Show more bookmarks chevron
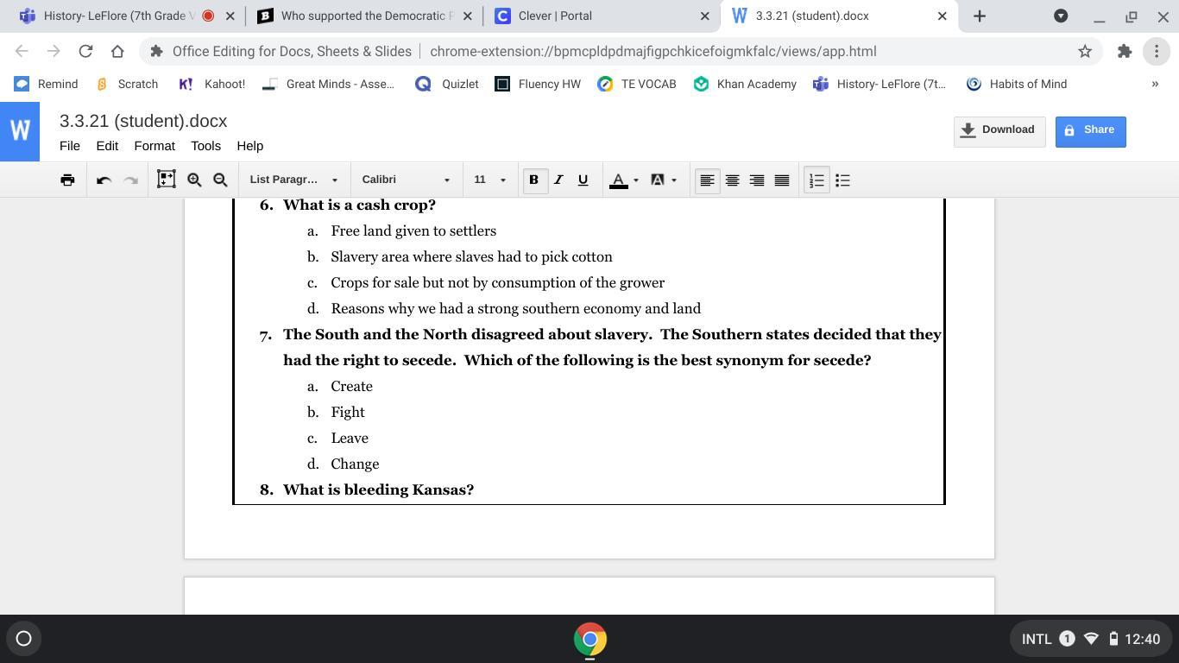 (1155, 84)
